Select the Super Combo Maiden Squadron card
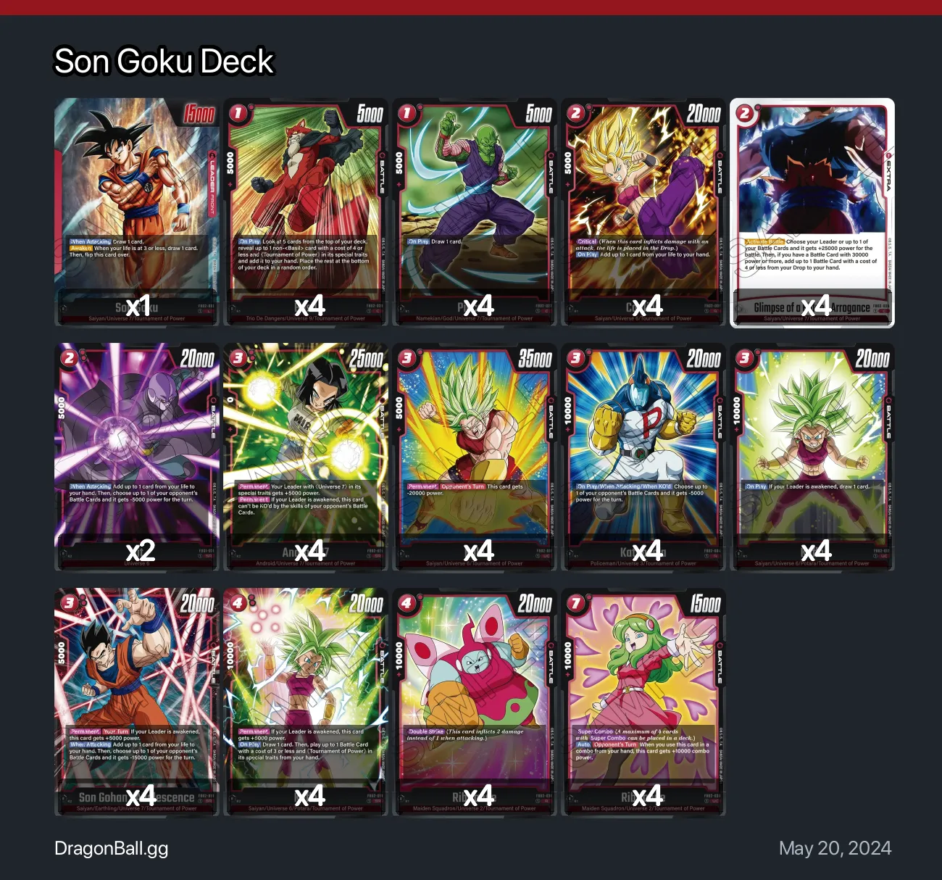This screenshot has width=942, height=880. [643, 702]
